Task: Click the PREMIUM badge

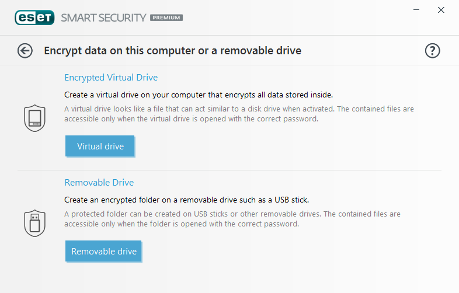Action: pyautogui.click(x=166, y=18)
